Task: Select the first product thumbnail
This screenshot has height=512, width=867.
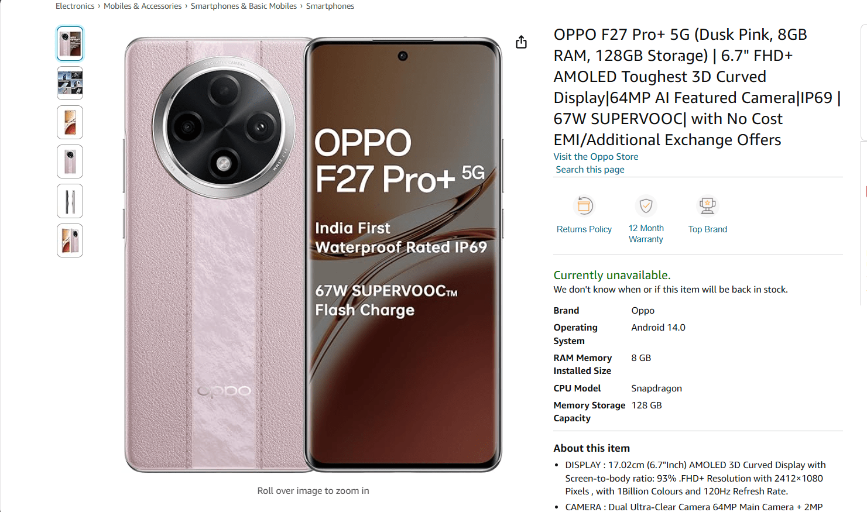Action: [70, 43]
